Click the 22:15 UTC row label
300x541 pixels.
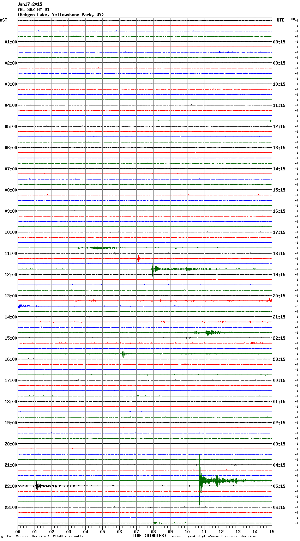pyautogui.click(x=279, y=338)
